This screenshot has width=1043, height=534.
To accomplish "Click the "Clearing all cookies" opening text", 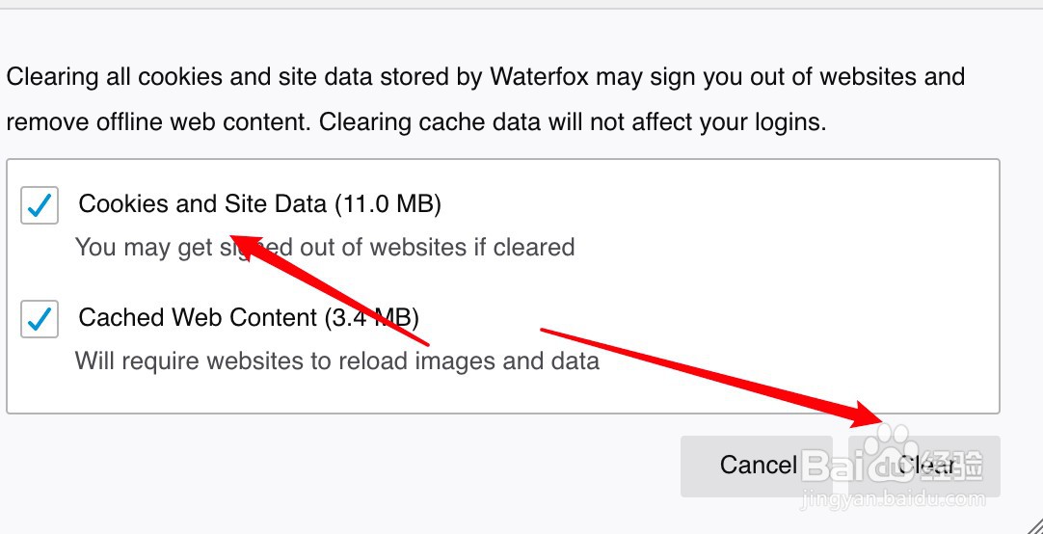I will pos(104,77).
